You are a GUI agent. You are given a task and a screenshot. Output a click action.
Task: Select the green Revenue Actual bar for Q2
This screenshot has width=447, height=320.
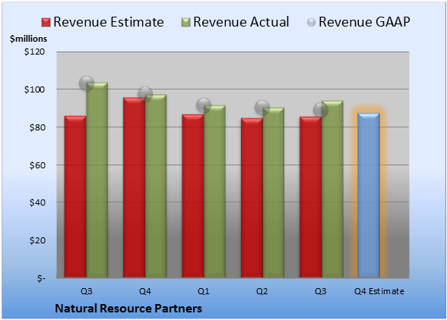point(274,193)
